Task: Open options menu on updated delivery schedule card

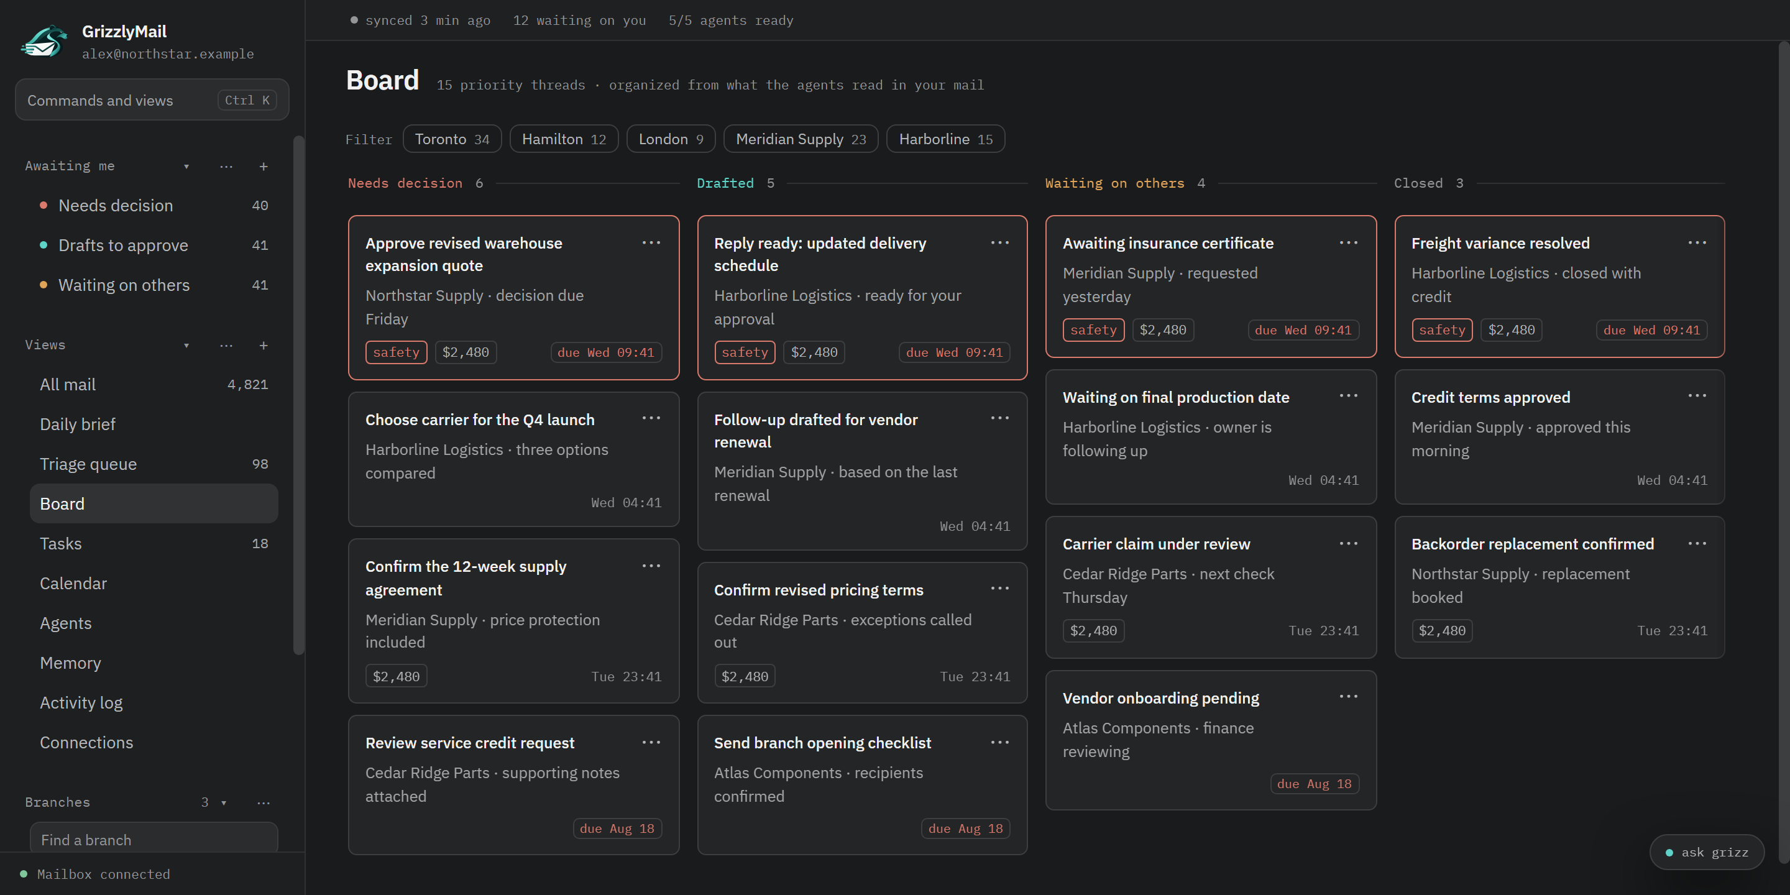Action: [1000, 242]
